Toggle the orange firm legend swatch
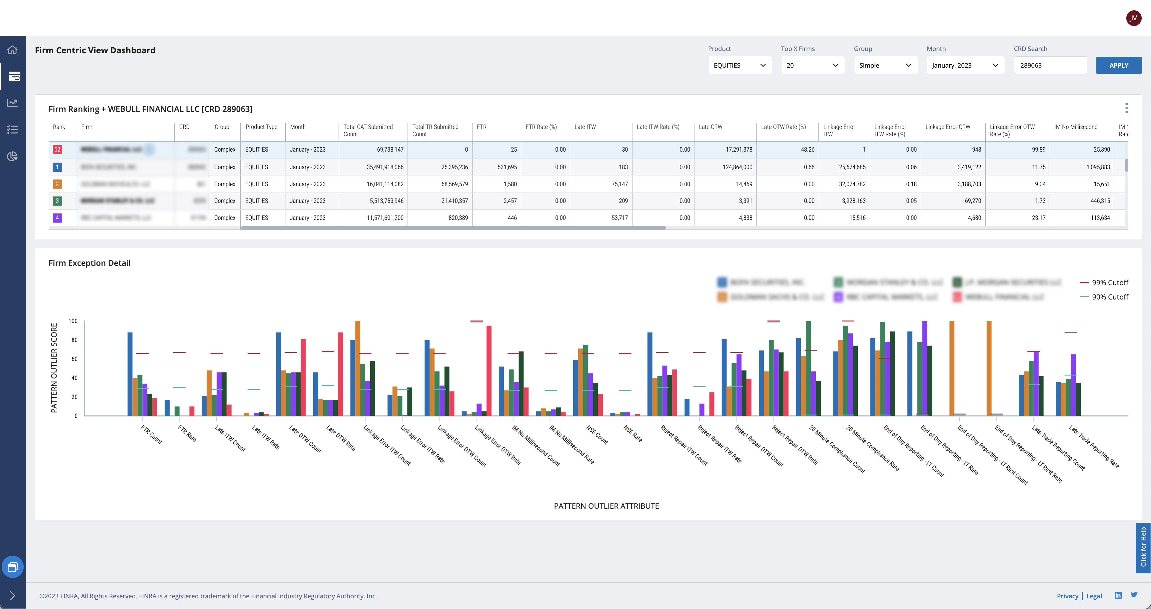This screenshot has width=1151, height=609. point(722,297)
